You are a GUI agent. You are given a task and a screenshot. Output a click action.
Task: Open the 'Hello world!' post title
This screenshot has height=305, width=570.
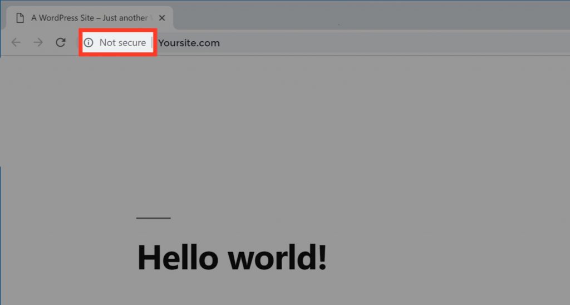pyautogui.click(x=232, y=257)
